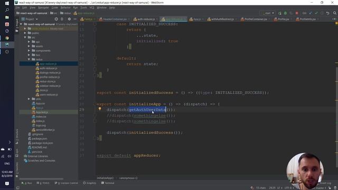The height and width of the screenshot is (190, 338).
Task: Open the Refactor menu
Action: click(x=65, y=7)
